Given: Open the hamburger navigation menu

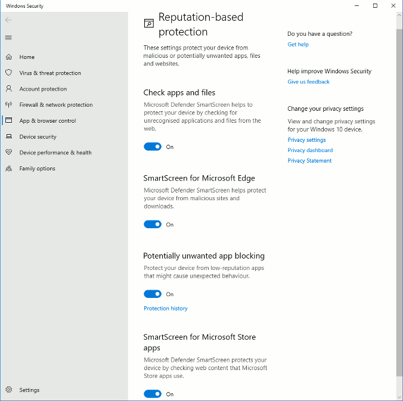Looking at the screenshot, I should click(8, 38).
